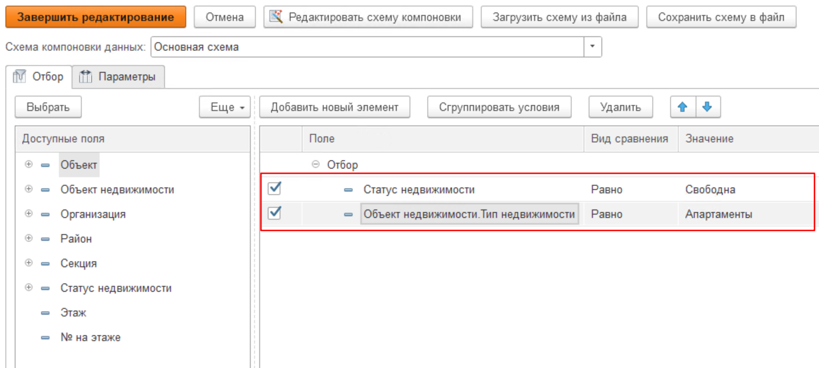The height and width of the screenshot is (368, 819).
Task: Click the field icon of Статус недвижимости filter row
Action: pyautogui.click(x=349, y=190)
